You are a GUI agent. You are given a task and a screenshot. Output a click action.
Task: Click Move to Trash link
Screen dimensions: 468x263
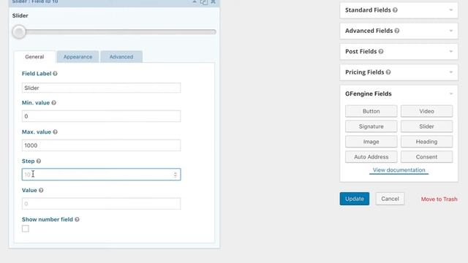click(x=439, y=199)
